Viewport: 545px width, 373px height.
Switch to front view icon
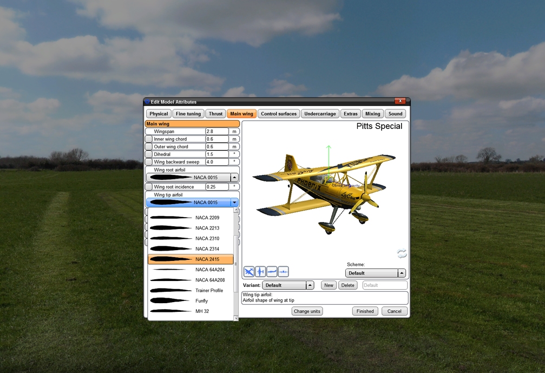point(283,271)
